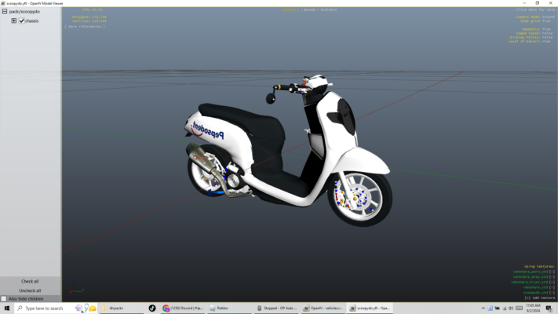Open the TikTok taskbar icon
The height and width of the screenshot is (314, 558).
point(152,309)
